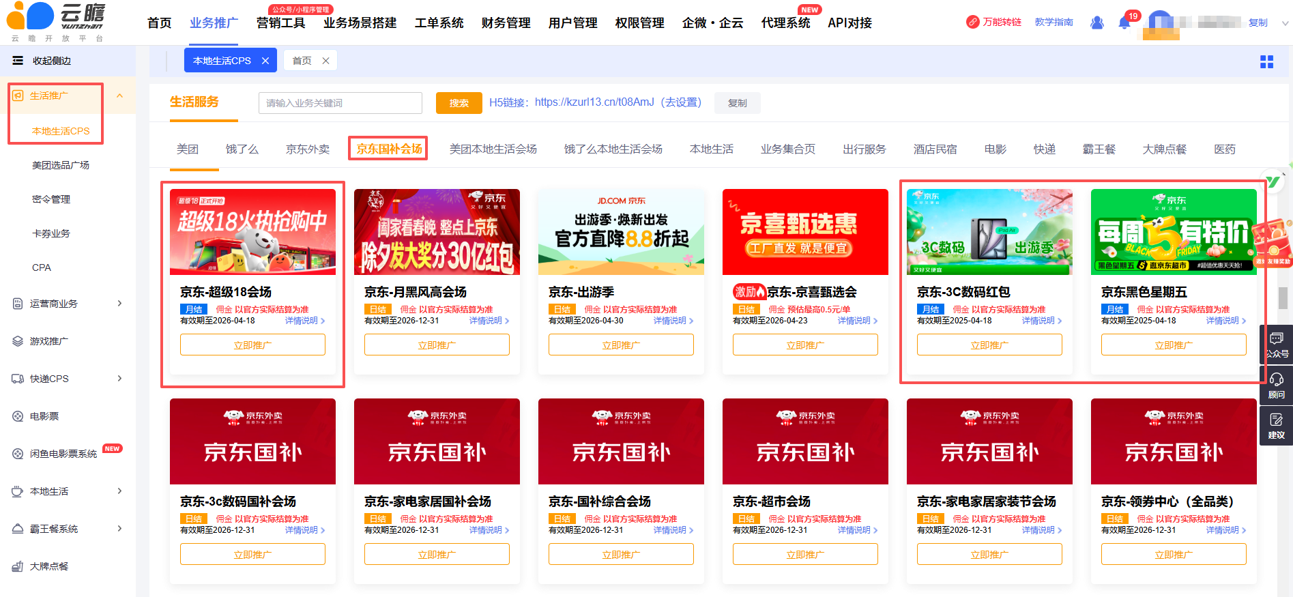Collapse the 生活推广 sidebar section
The width and height of the screenshot is (1293, 597).
pos(120,96)
